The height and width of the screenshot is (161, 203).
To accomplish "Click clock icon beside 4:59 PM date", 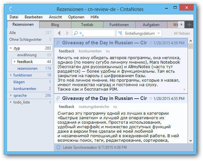I will click(x=151, y=43).
